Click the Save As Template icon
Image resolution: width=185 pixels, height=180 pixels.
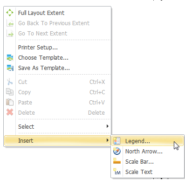10,68
